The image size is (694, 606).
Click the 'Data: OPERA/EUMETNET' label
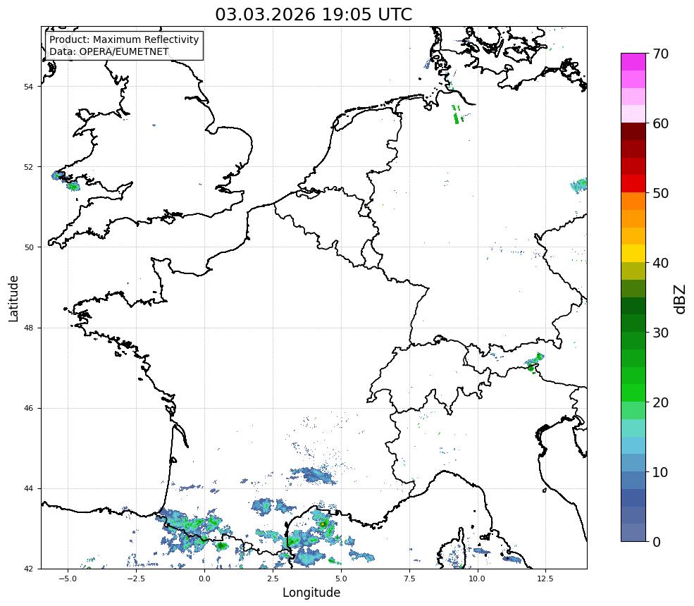tap(109, 51)
